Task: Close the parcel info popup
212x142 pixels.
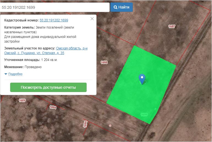Action: click(x=92, y=19)
